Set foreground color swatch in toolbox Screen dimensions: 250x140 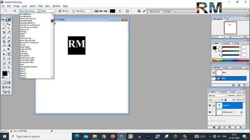pos(5,73)
